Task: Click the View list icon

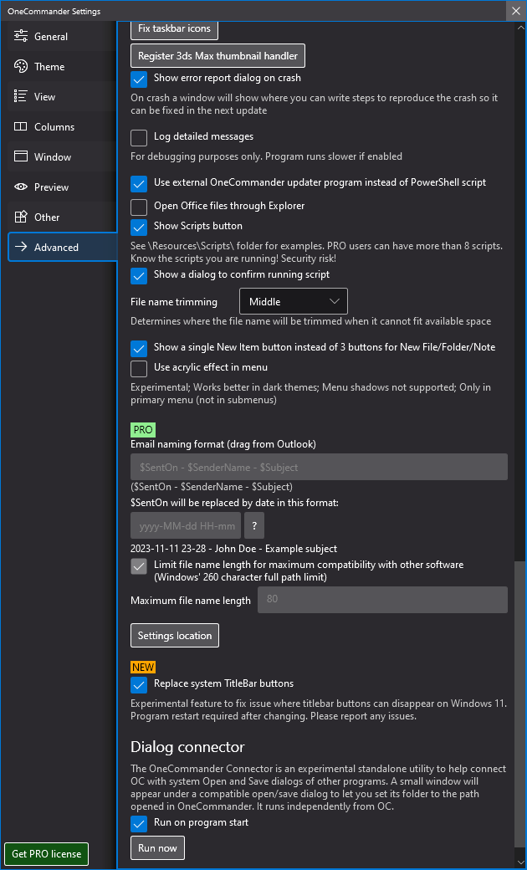Action: click(x=20, y=97)
